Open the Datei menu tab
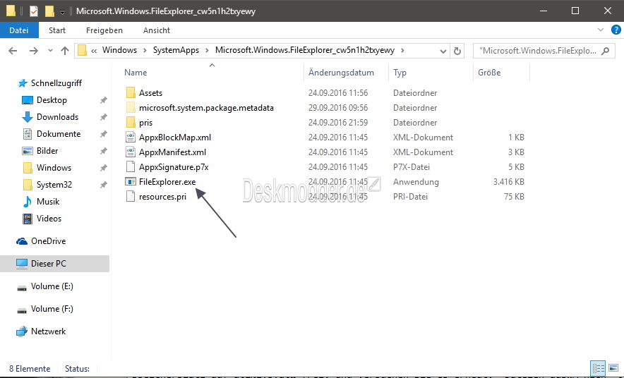624x378 pixels. tap(18, 30)
